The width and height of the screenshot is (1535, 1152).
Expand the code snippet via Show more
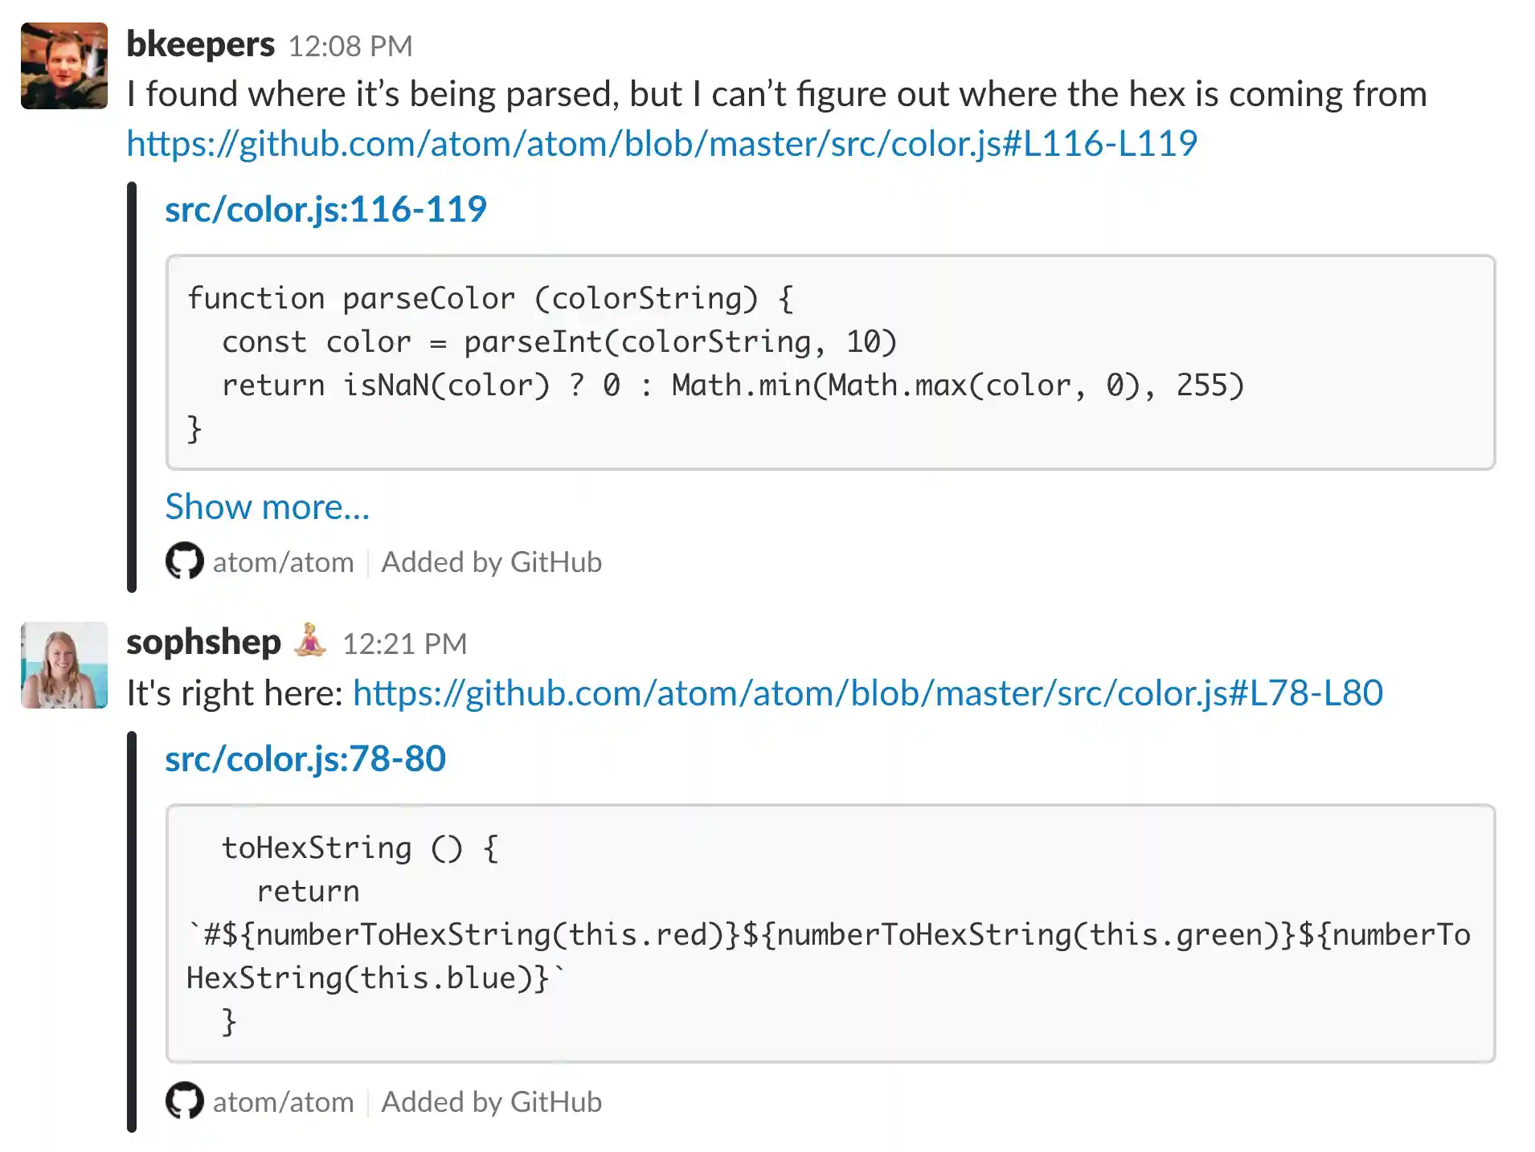[267, 507]
